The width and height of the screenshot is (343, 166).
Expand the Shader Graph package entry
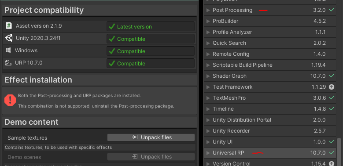tap(208, 76)
